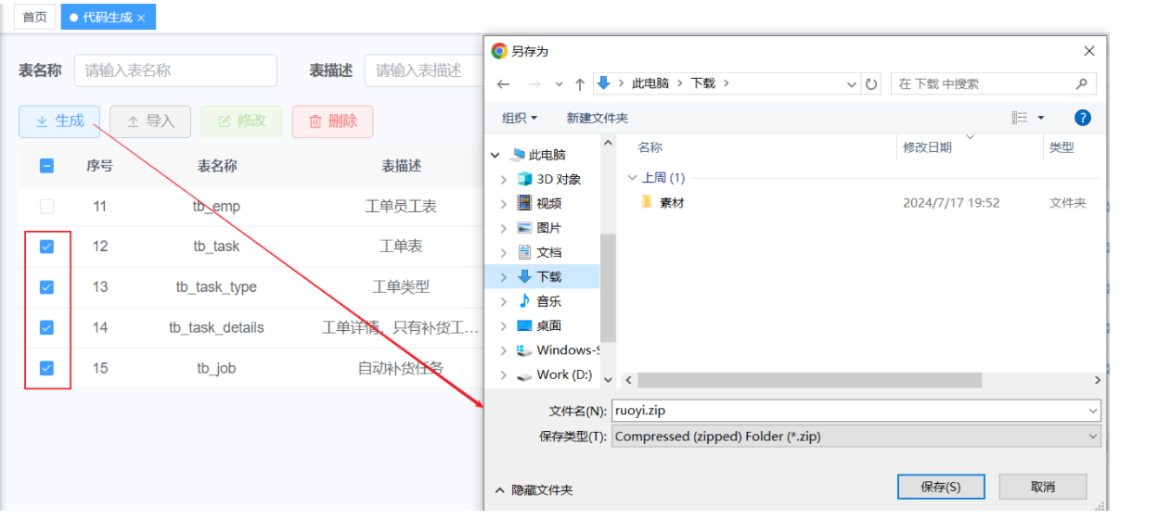Click the view layout icon in dialog toolbar
This screenshot has height=520, width=1171.
(x=1020, y=118)
